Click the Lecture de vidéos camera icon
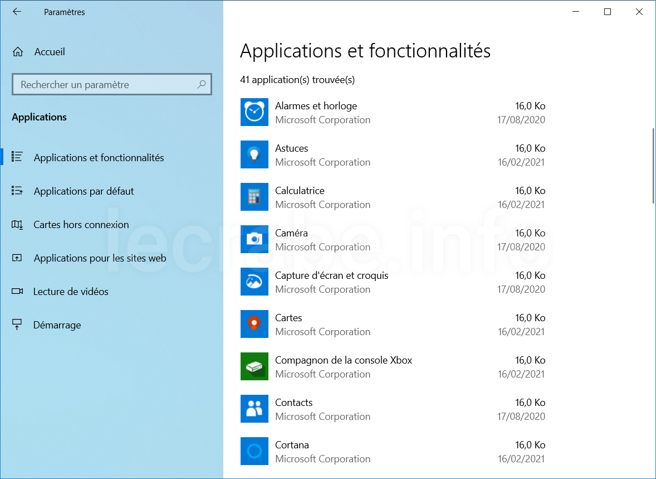This screenshot has width=656, height=479. point(17,291)
